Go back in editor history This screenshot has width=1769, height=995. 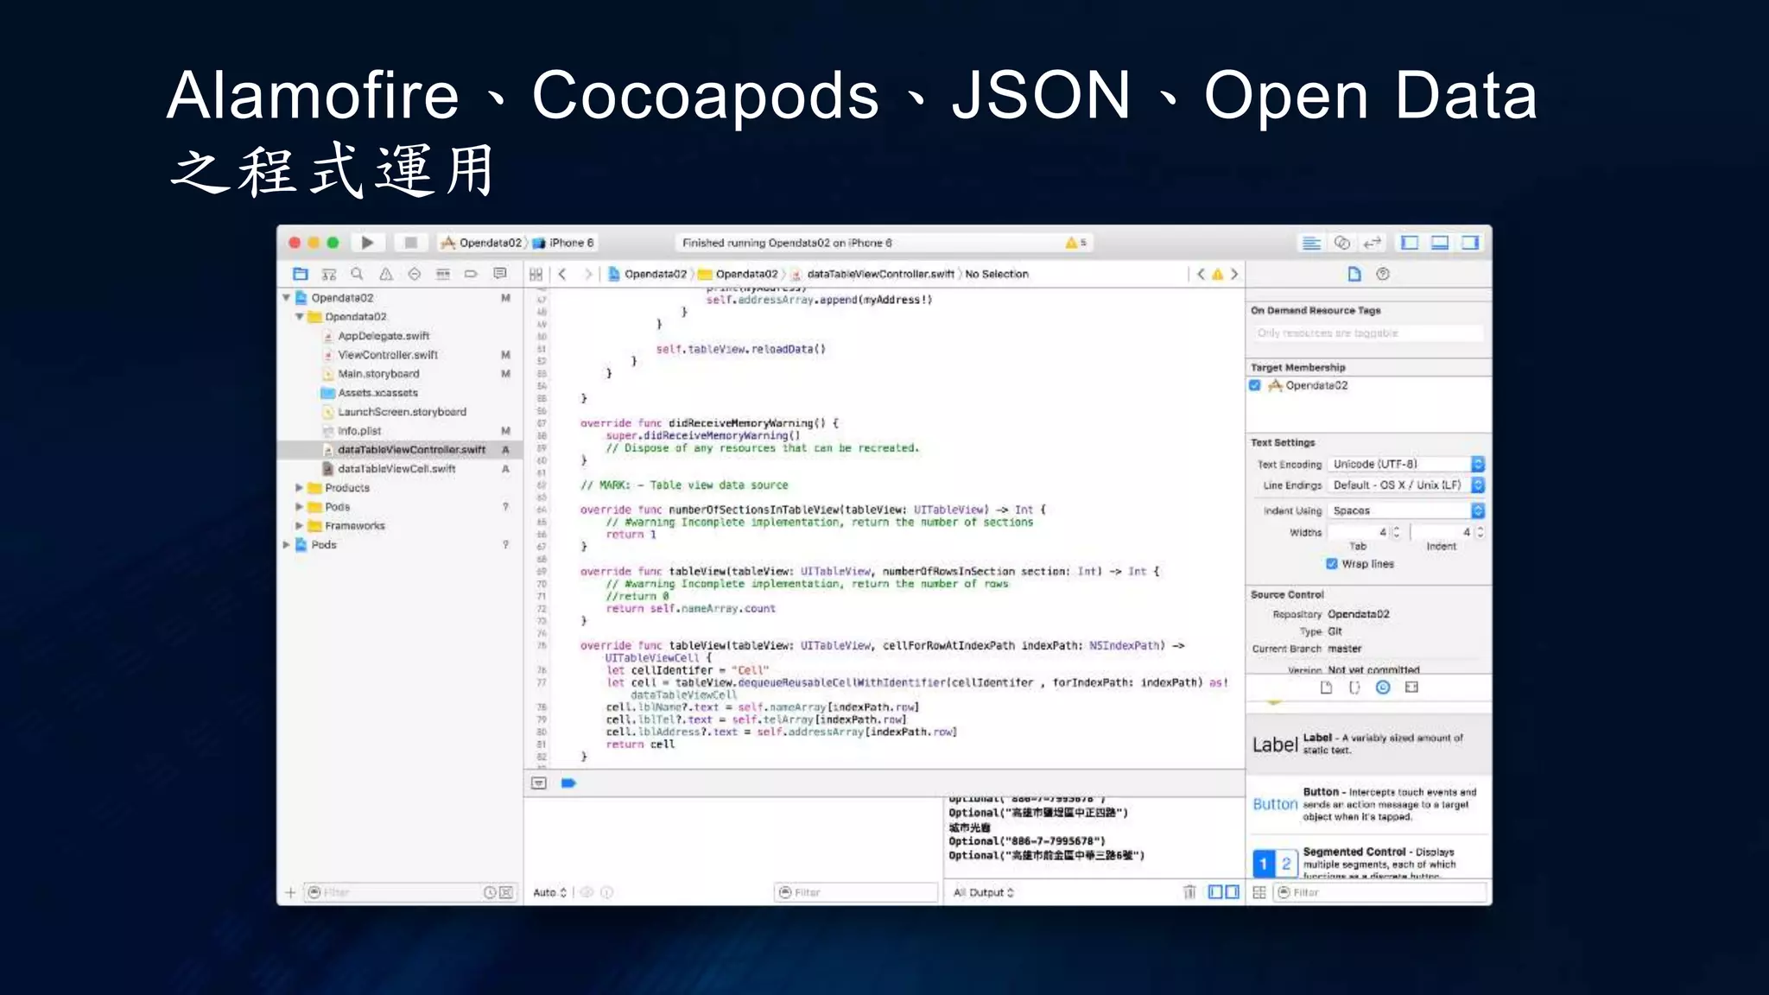pos(562,274)
